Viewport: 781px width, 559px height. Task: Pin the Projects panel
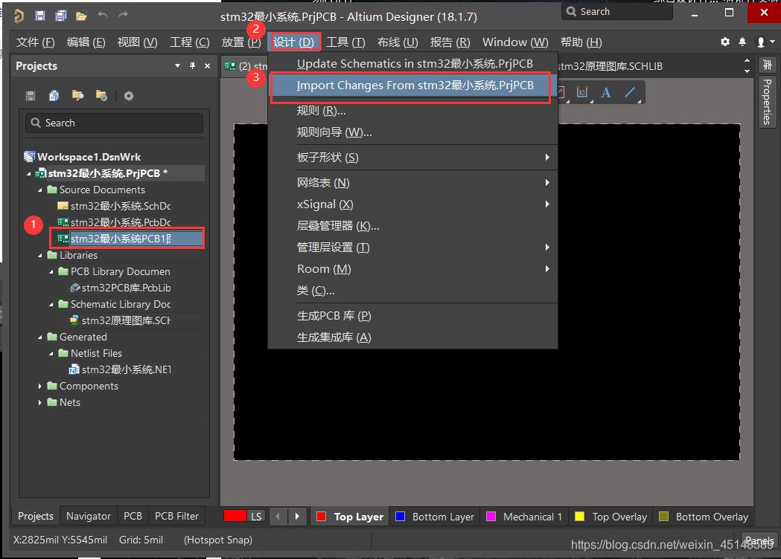coord(192,66)
